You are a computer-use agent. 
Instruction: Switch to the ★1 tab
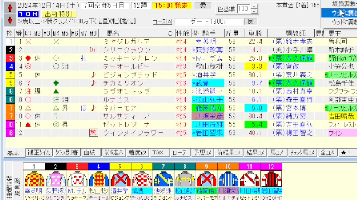347,153
